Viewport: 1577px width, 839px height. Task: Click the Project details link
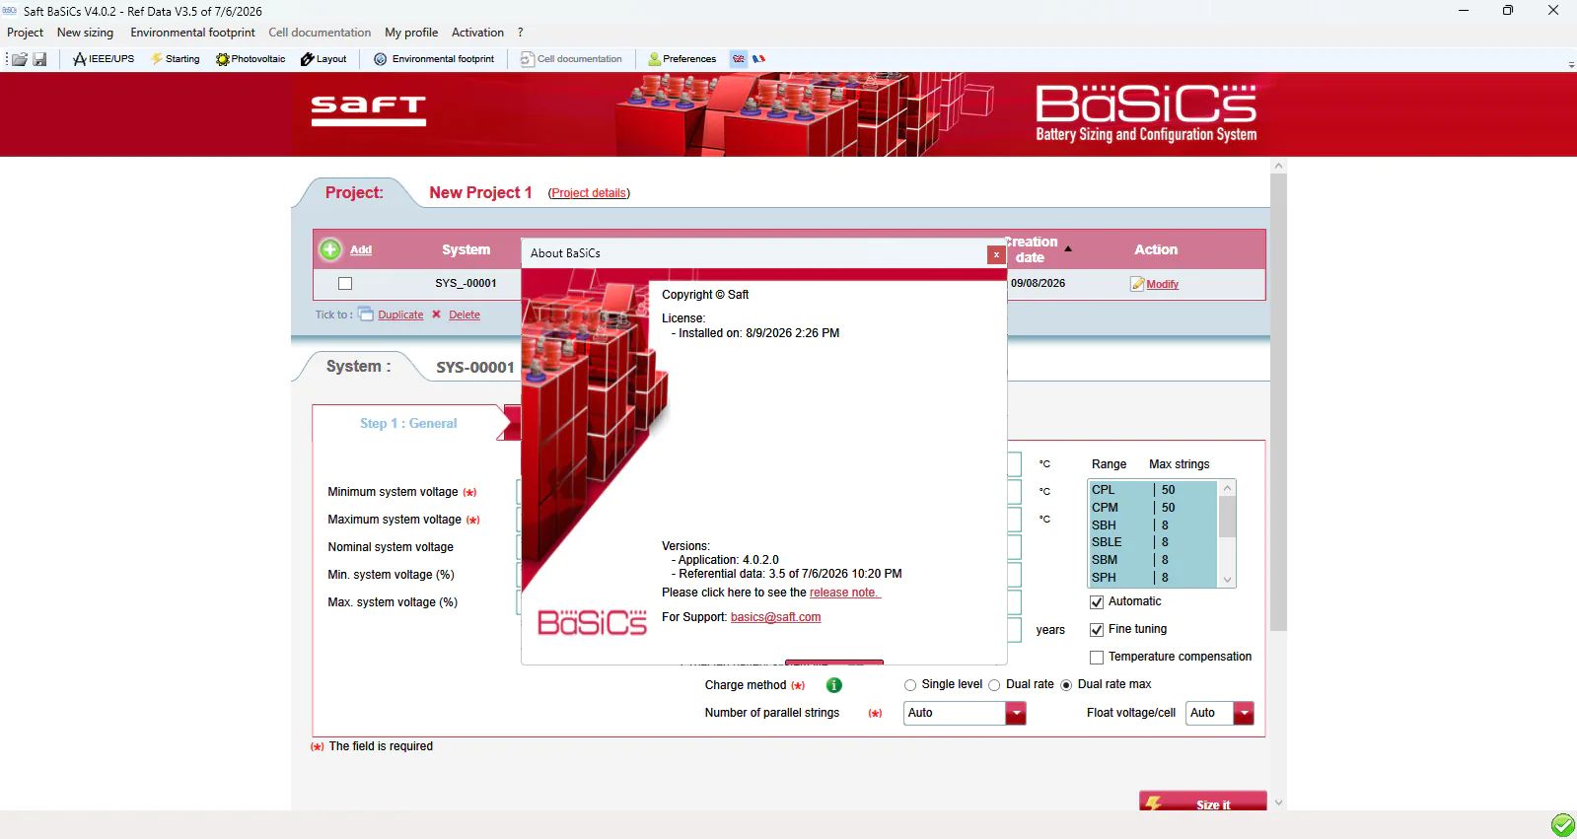pyautogui.click(x=589, y=193)
